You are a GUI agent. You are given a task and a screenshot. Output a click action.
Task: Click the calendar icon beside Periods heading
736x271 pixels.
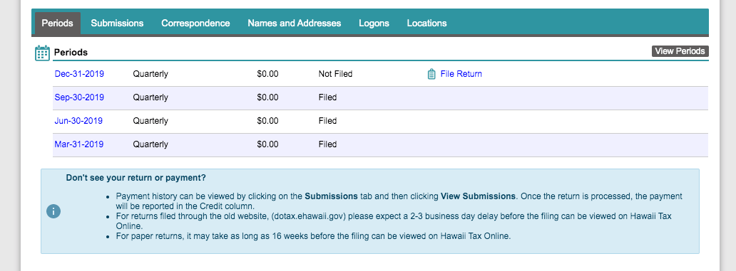(x=42, y=53)
